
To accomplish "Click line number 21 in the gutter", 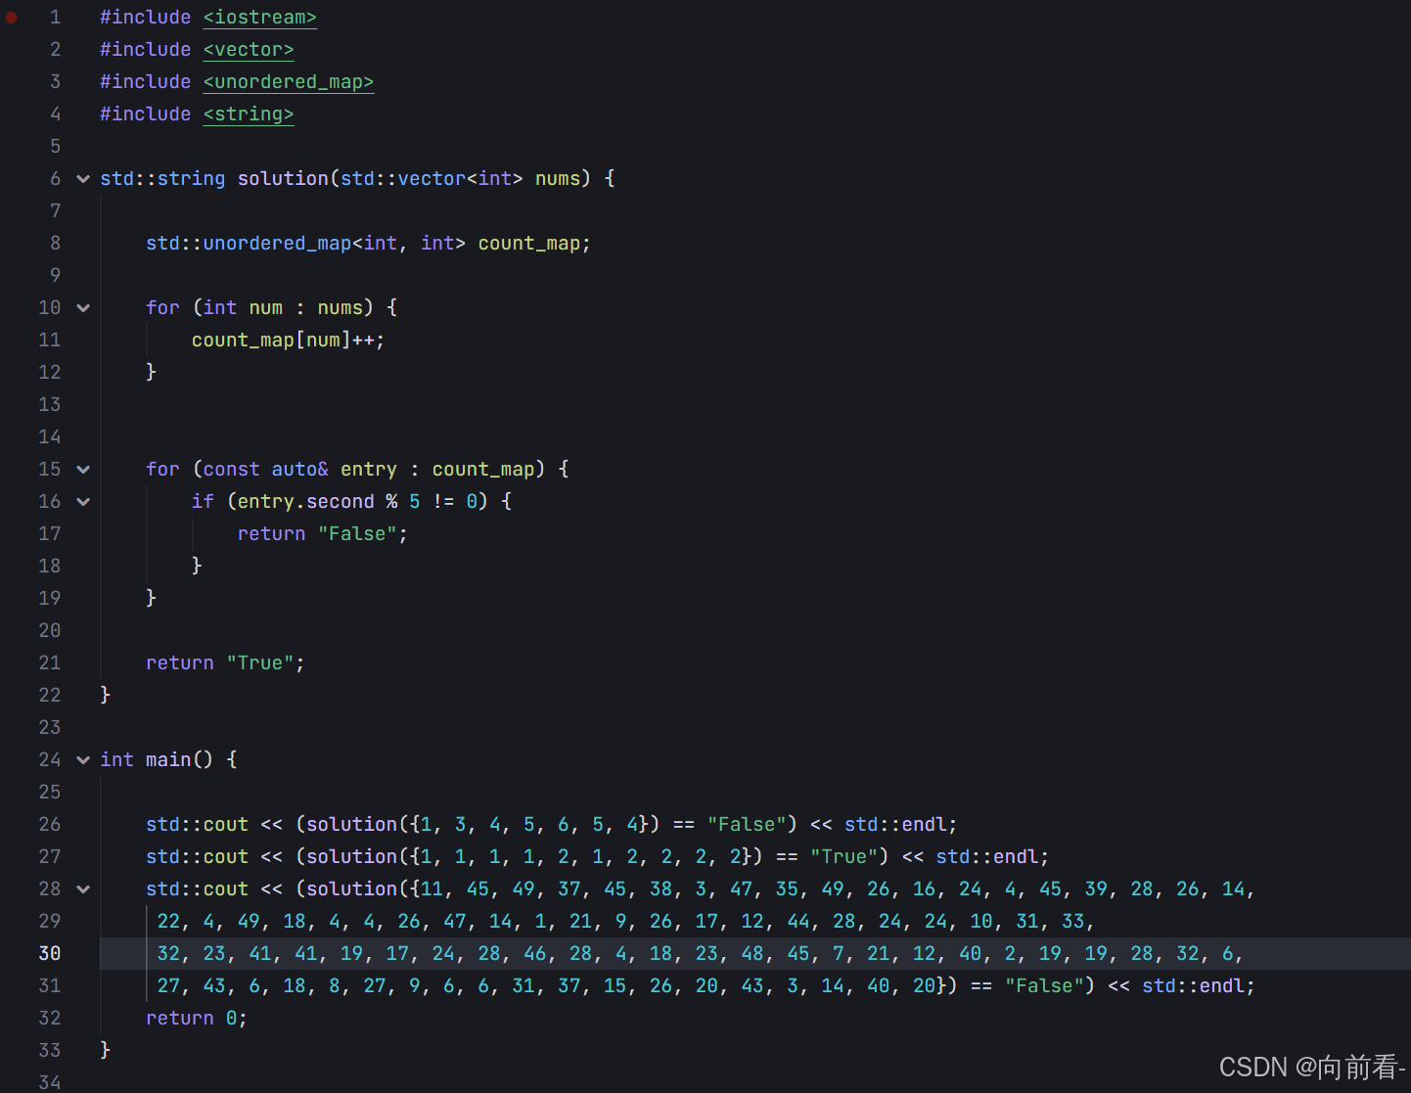I will point(50,663).
